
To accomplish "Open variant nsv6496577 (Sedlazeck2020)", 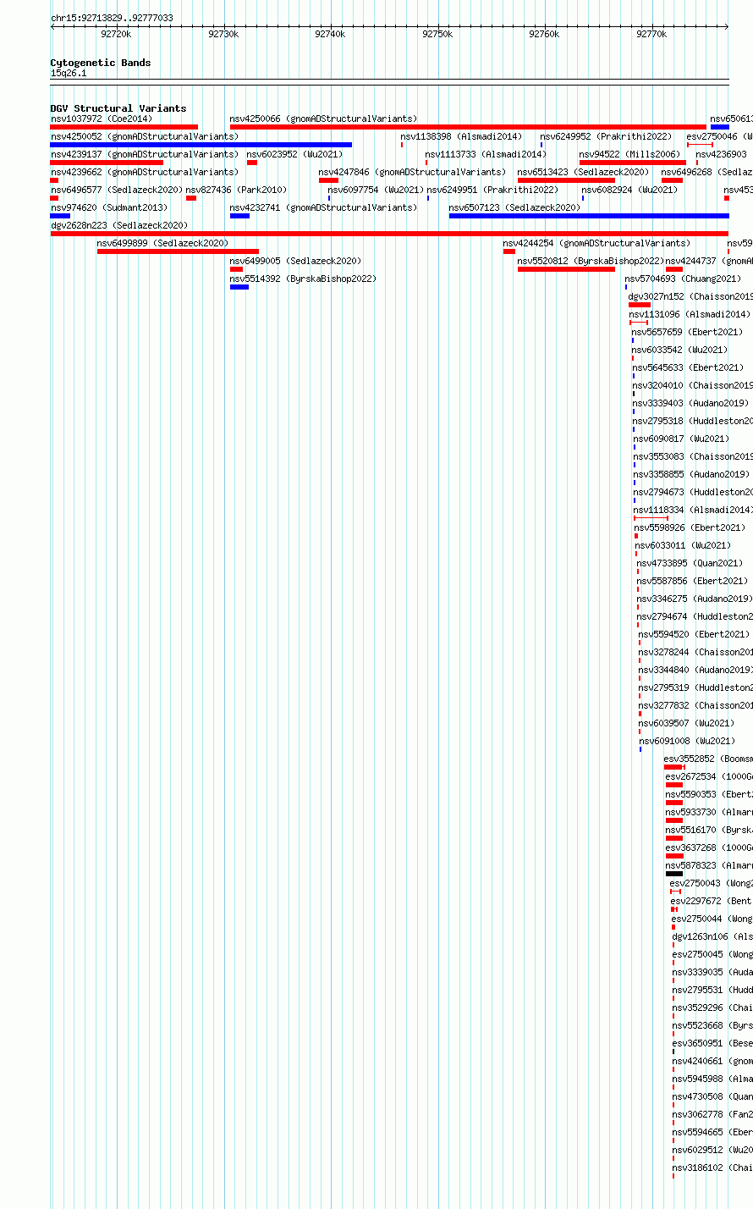I will click(x=117, y=190).
